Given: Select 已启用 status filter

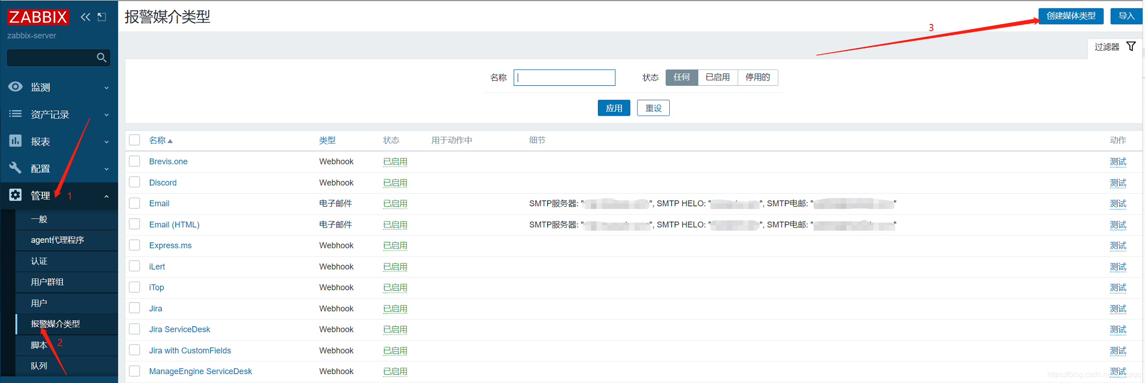Looking at the screenshot, I should (718, 77).
